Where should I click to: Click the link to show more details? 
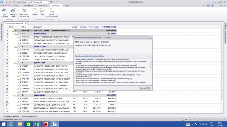tap(89, 56)
